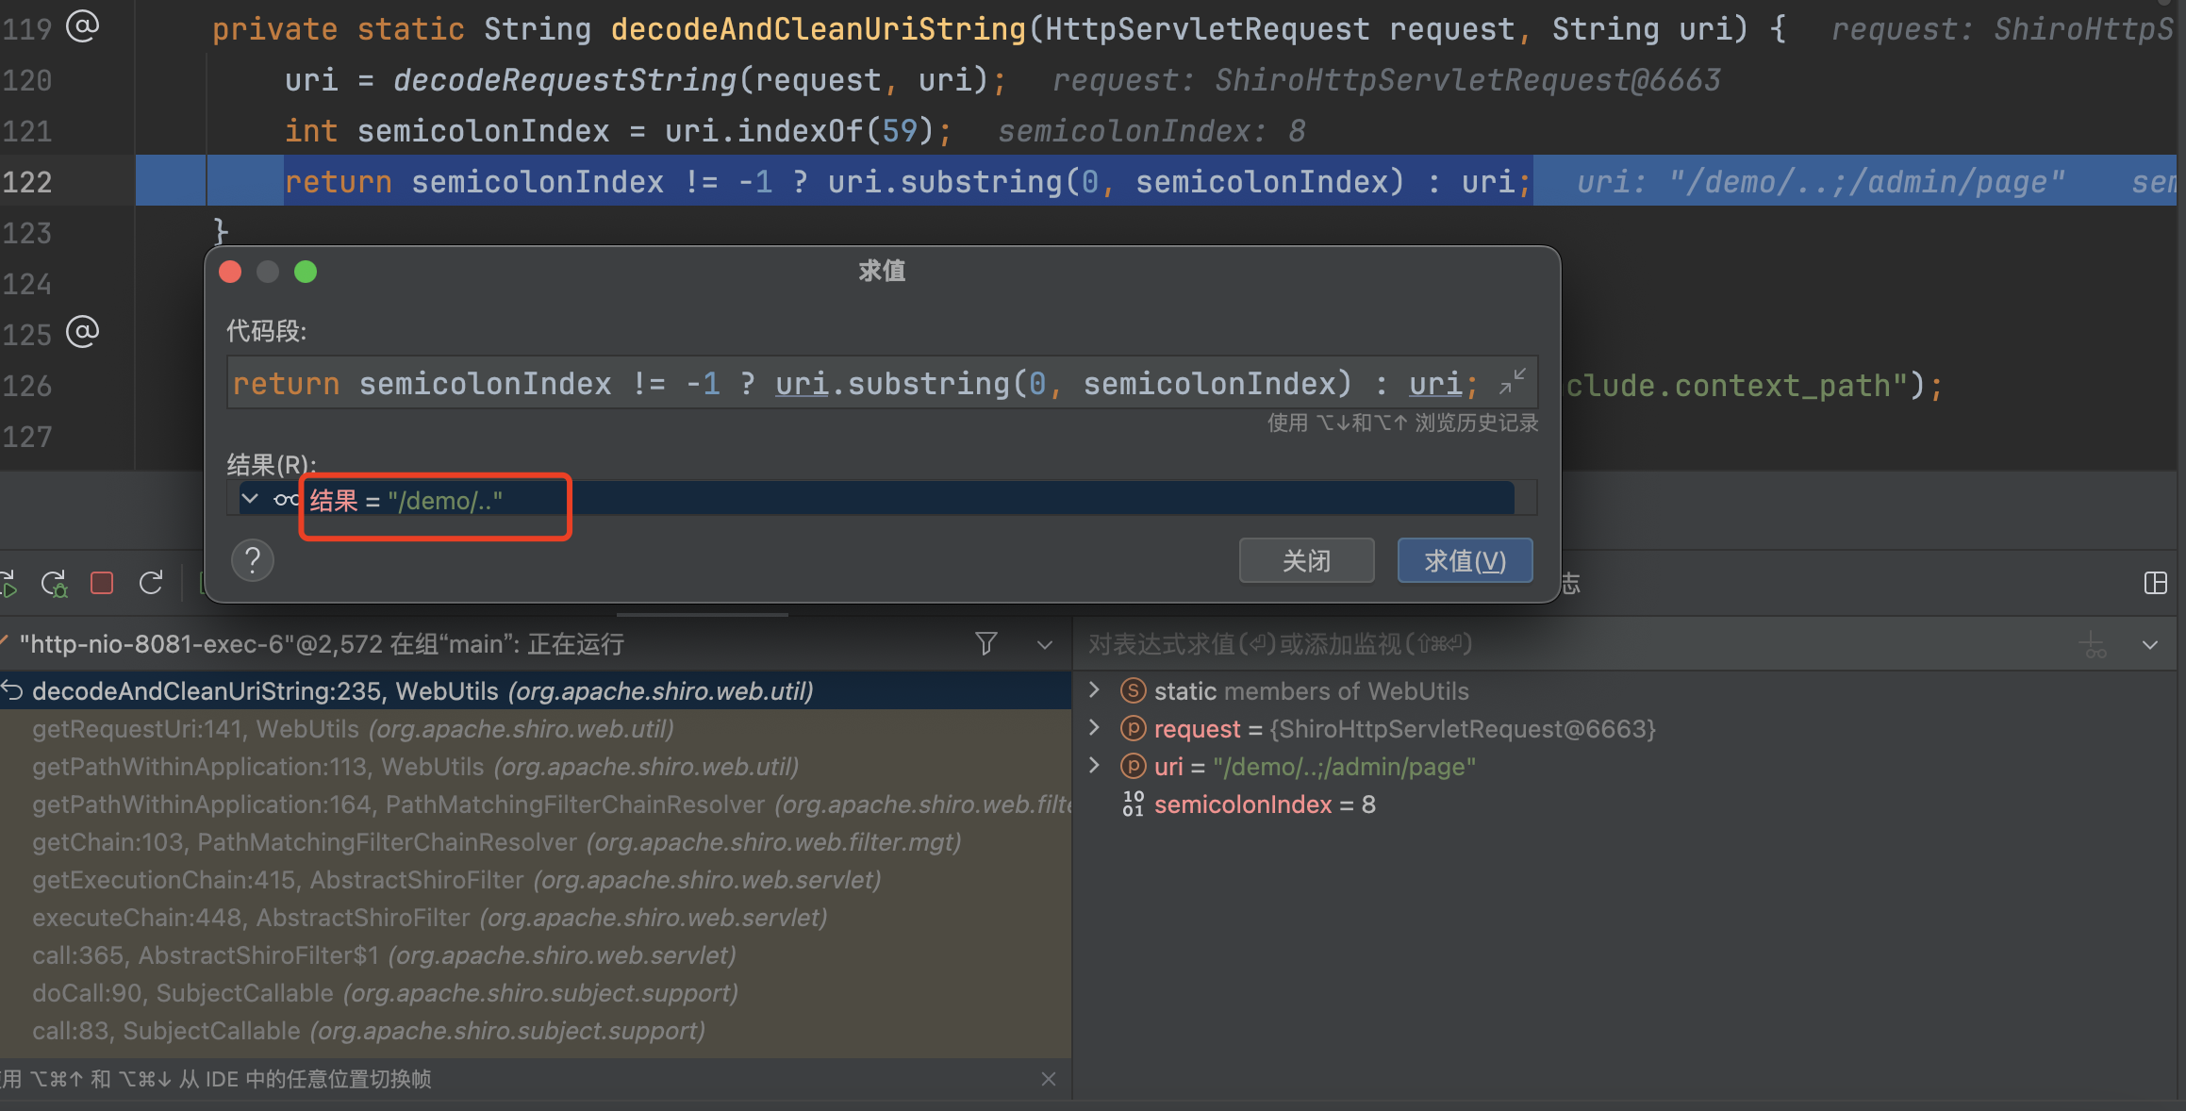Click the add watch plus icon
2186x1111 pixels.
(2092, 645)
